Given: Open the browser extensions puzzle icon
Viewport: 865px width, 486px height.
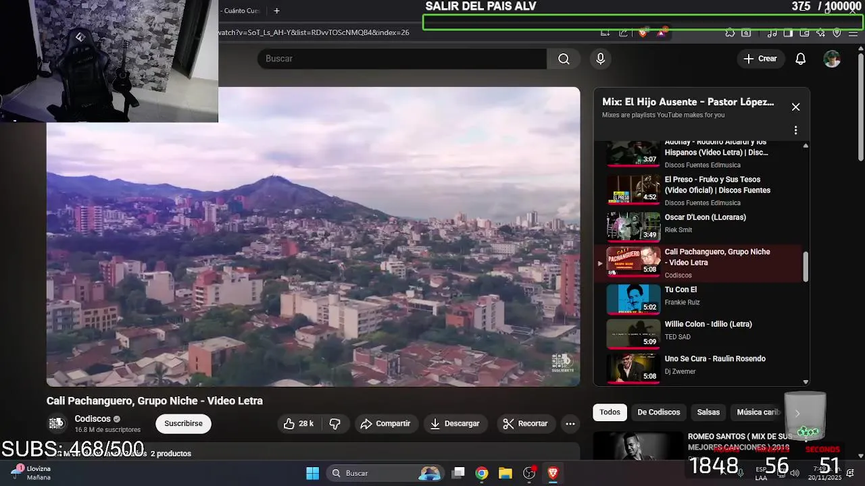Looking at the screenshot, I should point(730,32).
